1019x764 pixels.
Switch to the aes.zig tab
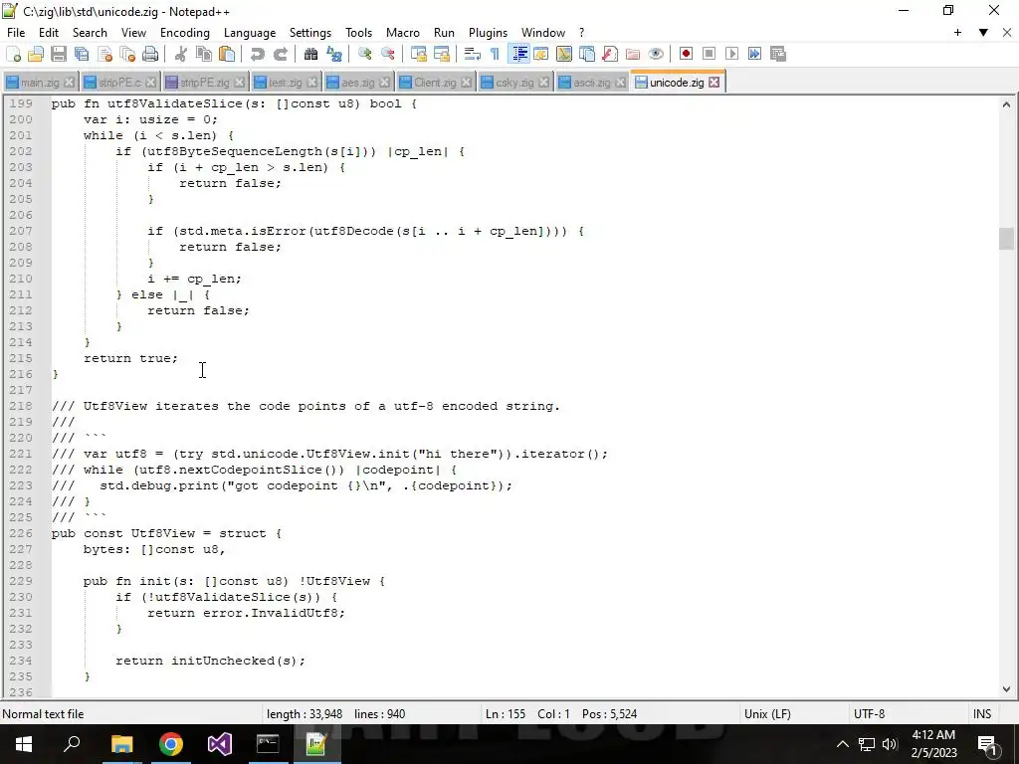(x=357, y=83)
